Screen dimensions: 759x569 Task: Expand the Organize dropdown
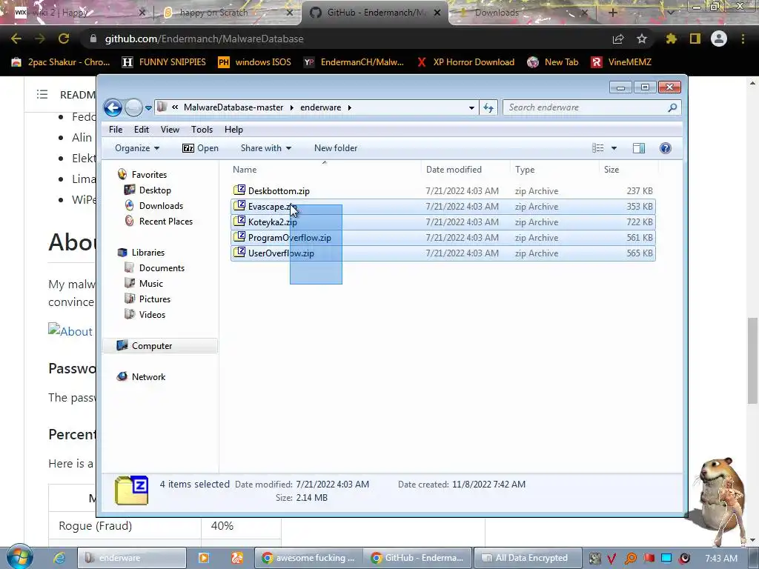pyautogui.click(x=137, y=148)
